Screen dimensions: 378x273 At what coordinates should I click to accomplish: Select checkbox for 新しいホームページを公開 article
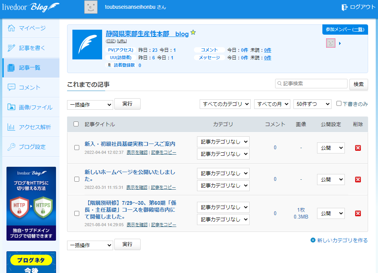[77, 179]
